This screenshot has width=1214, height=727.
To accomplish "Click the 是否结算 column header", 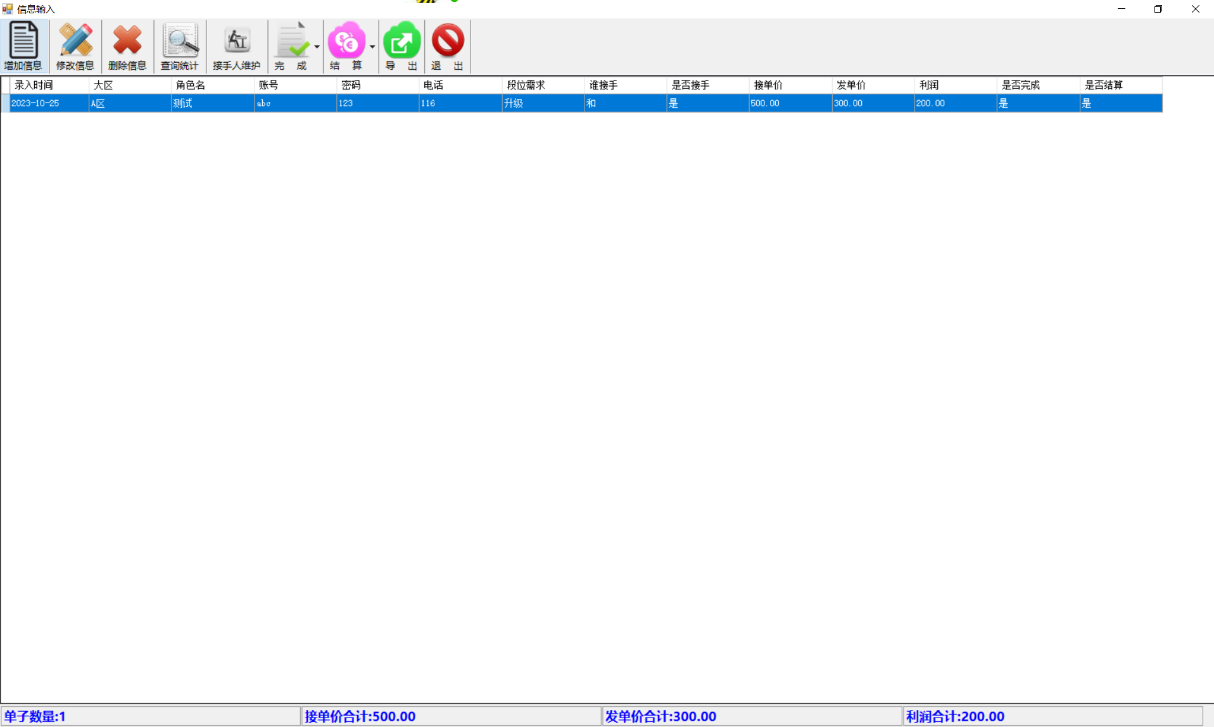I will click(x=1121, y=85).
